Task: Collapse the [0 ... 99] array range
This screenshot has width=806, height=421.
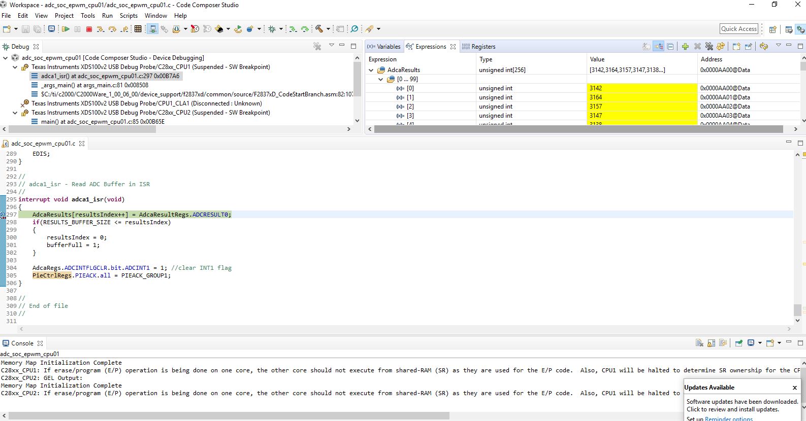Action: pos(380,79)
